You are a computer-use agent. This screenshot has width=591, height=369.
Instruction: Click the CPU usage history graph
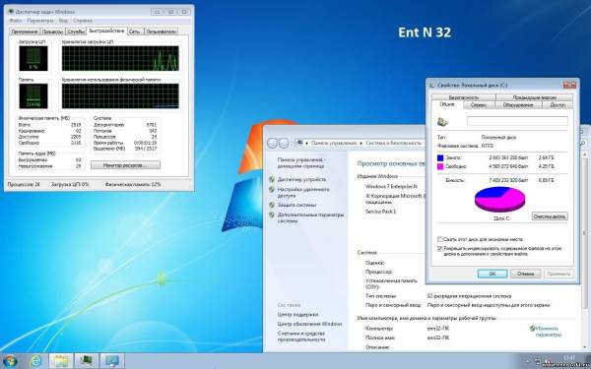(120, 58)
